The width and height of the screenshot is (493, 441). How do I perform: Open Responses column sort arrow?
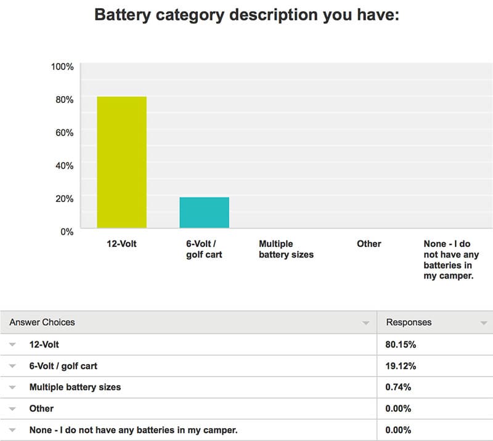click(x=484, y=323)
